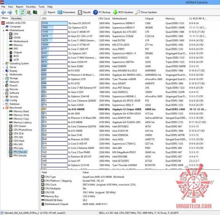Select the CPU AES benchmark
220x215 pixels.
coord(18,137)
